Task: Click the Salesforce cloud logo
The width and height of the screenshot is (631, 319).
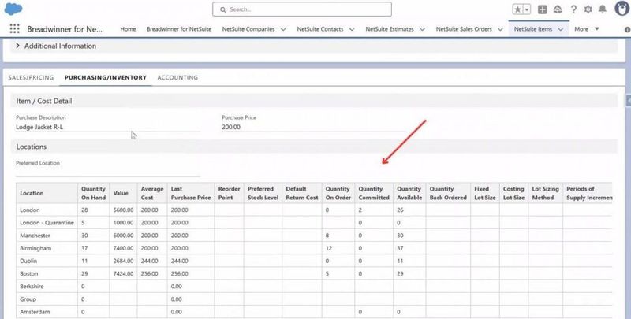Action: [x=13, y=9]
